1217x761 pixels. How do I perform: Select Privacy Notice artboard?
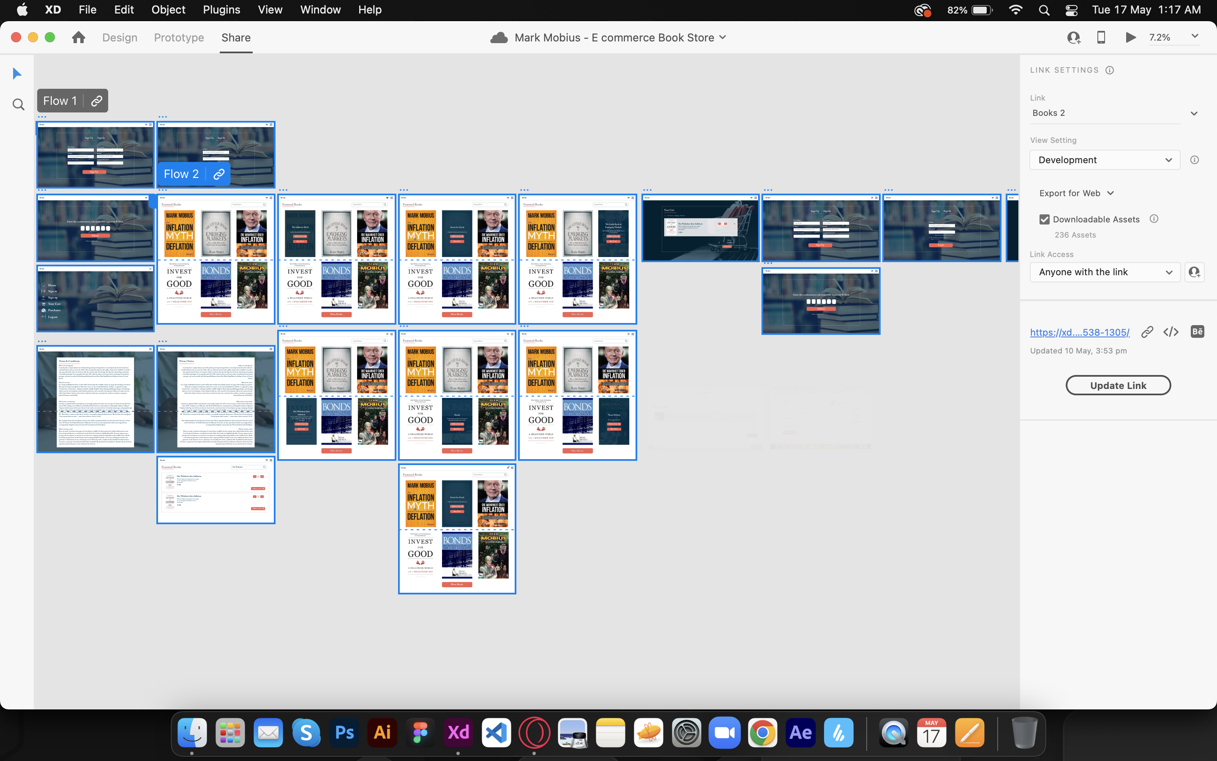pyautogui.click(x=216, y=399)
